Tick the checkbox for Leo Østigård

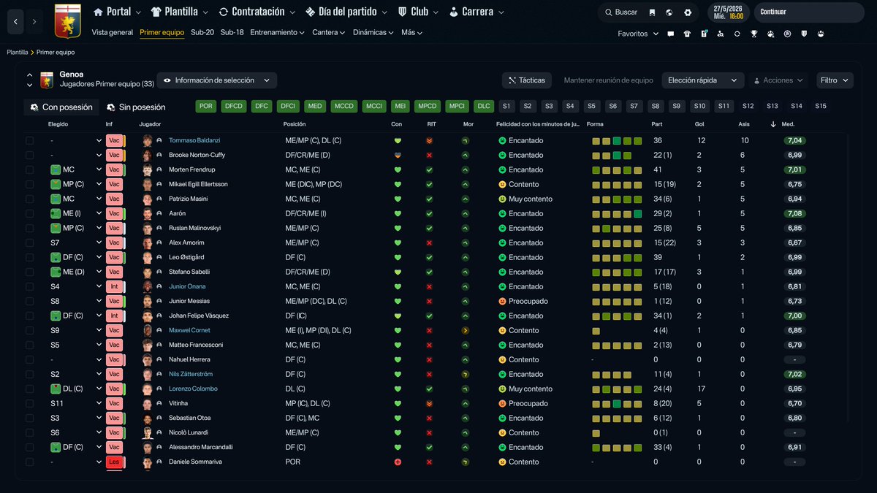(x=30, y=257)
